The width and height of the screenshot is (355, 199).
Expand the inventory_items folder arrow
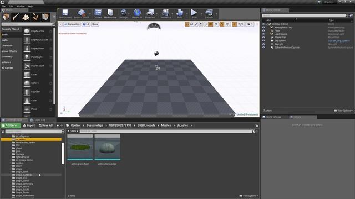pyautogui.click(x=11, y=160)
